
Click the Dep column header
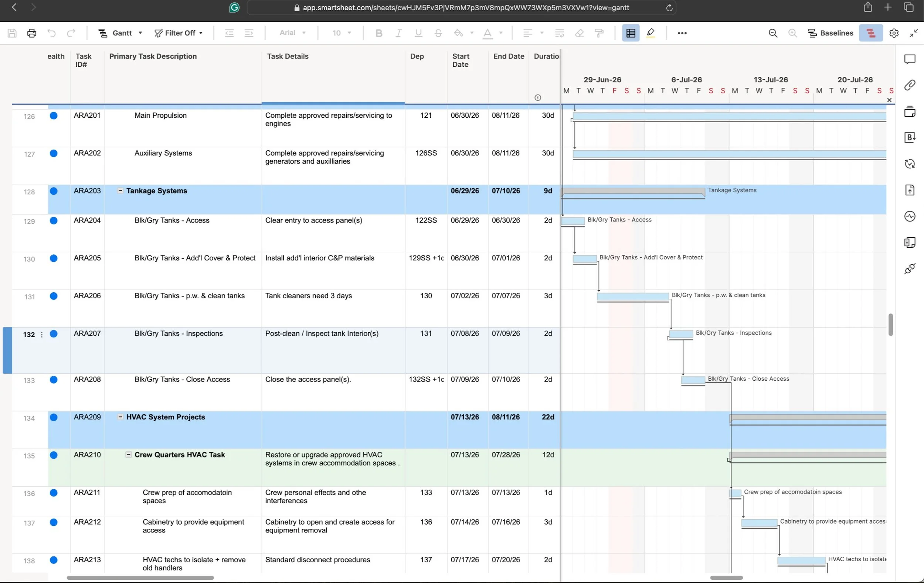(x=417, y=56)
